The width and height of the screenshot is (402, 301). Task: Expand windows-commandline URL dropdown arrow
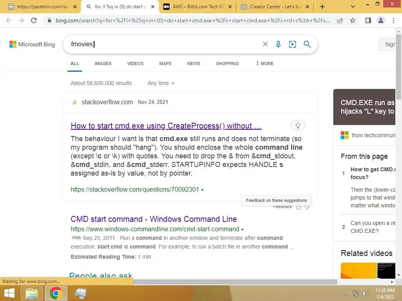(243, 230)
